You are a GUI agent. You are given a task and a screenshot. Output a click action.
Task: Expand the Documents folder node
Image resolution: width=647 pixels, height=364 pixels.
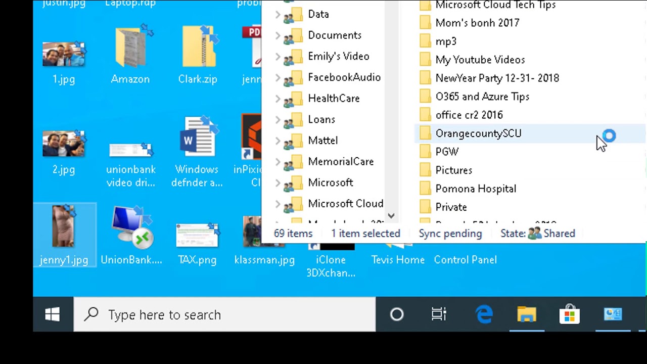[278, 35]
